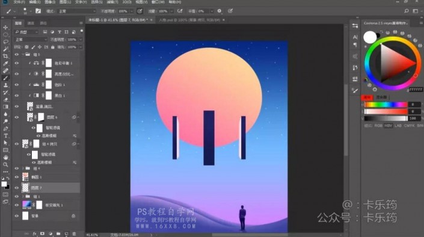
Task: Click the HSV color mode button
Action: point(389,126)
